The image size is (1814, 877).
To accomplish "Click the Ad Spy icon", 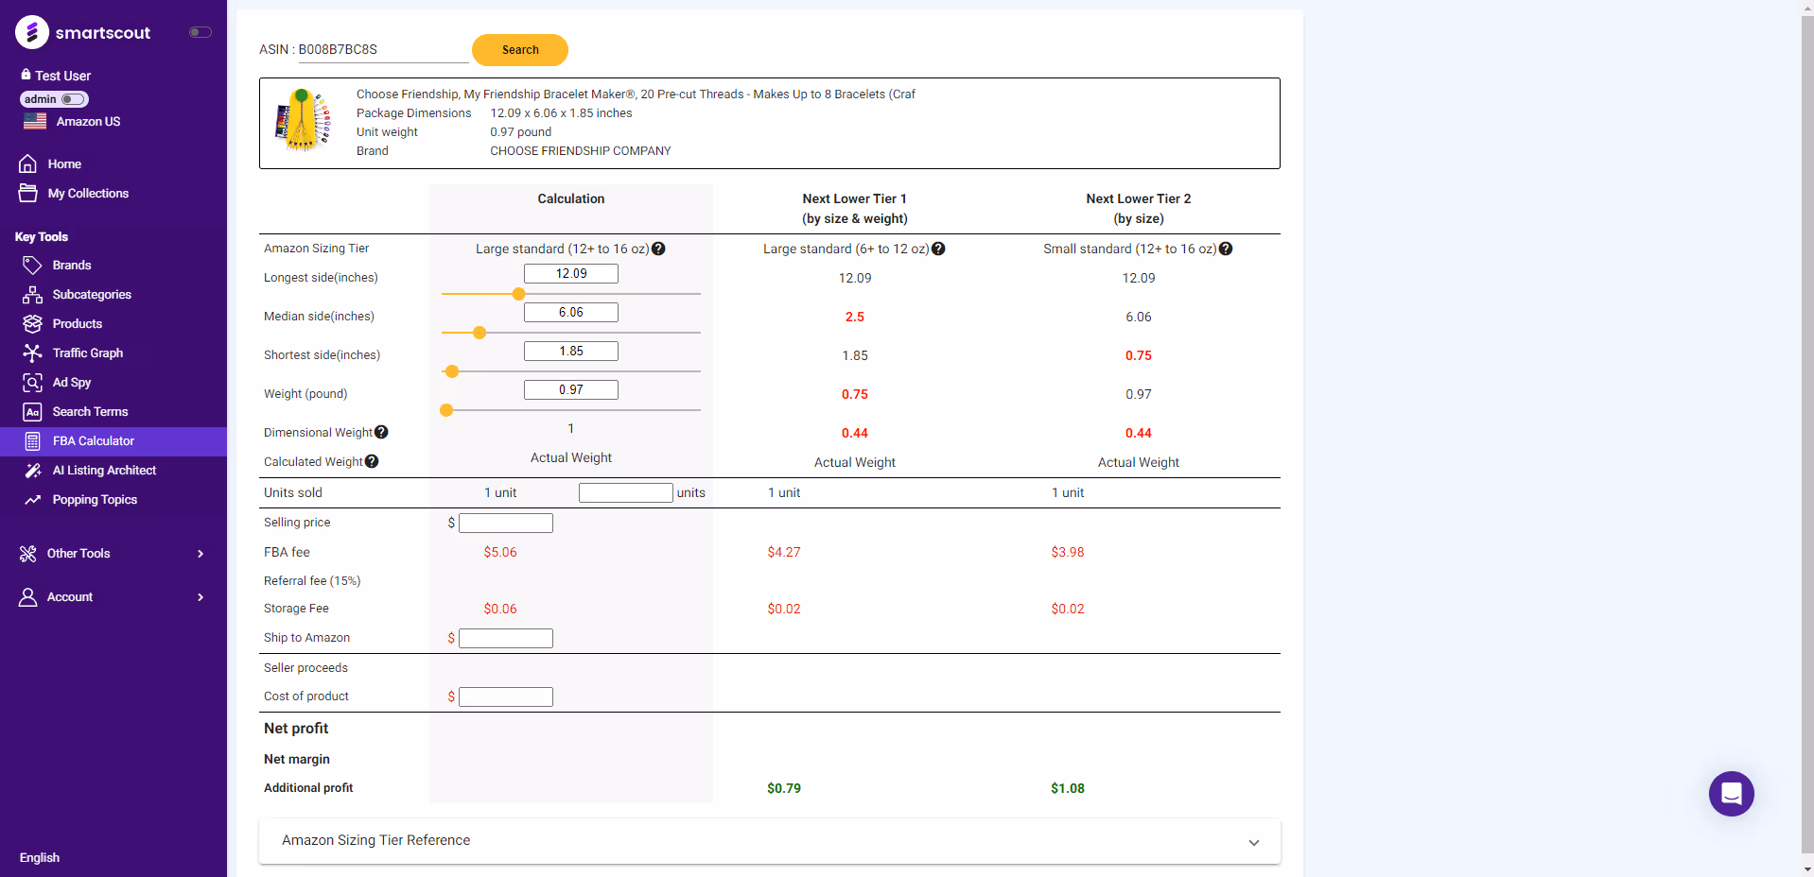I will click(x=32, y=382).
